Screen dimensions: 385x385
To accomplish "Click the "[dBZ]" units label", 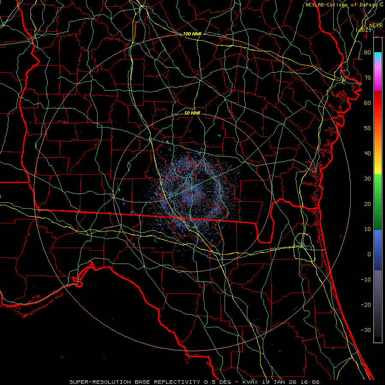I will click(x=363, y=30).
